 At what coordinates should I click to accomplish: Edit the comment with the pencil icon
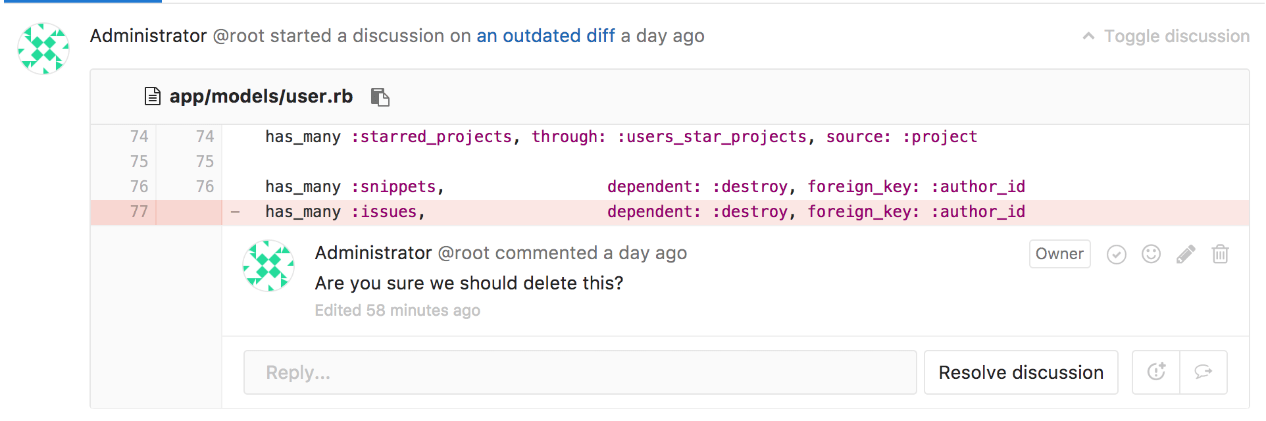[1185, 254]
